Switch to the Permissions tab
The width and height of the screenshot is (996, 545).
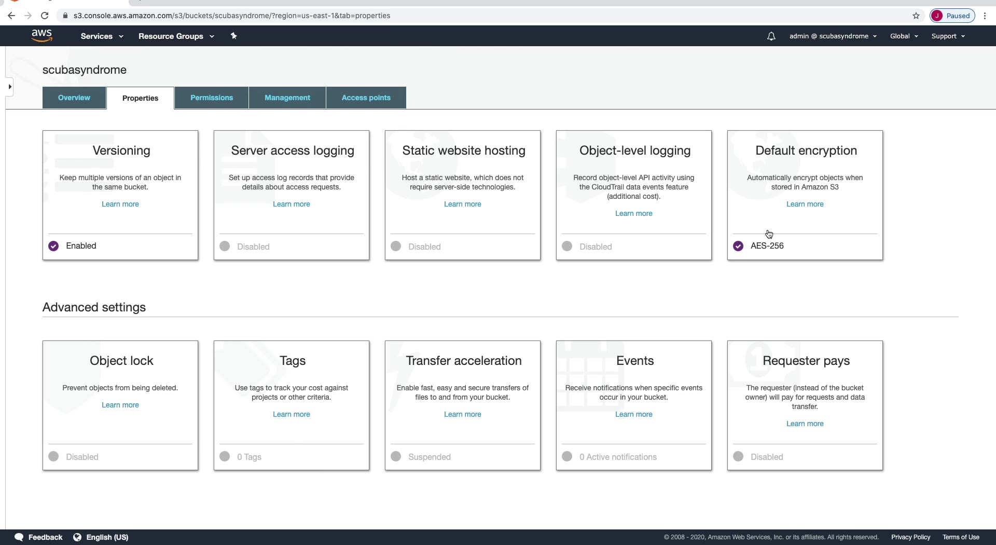pos(212,98)
